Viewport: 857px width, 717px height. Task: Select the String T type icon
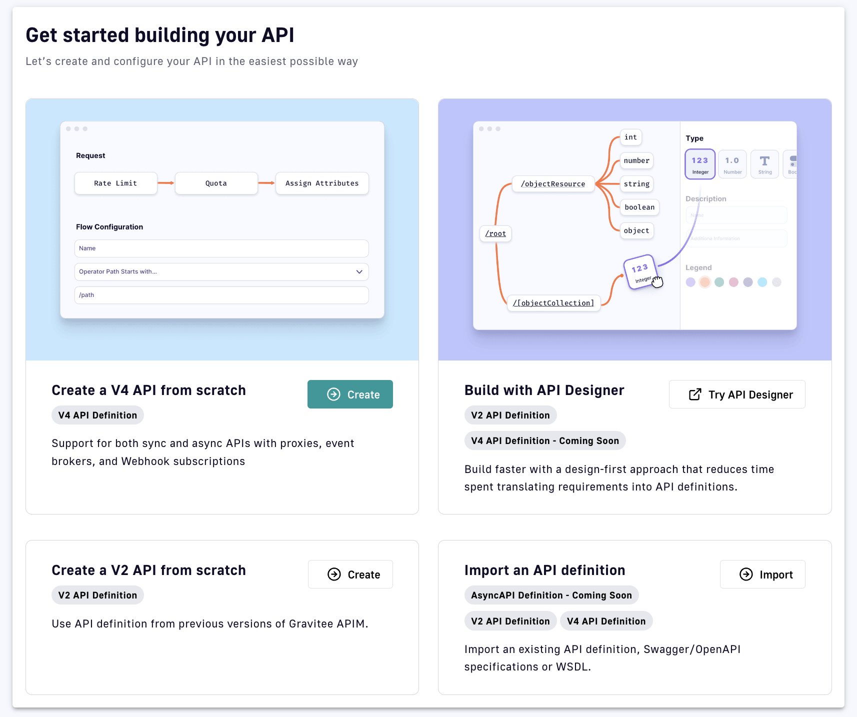click(764, 164)
